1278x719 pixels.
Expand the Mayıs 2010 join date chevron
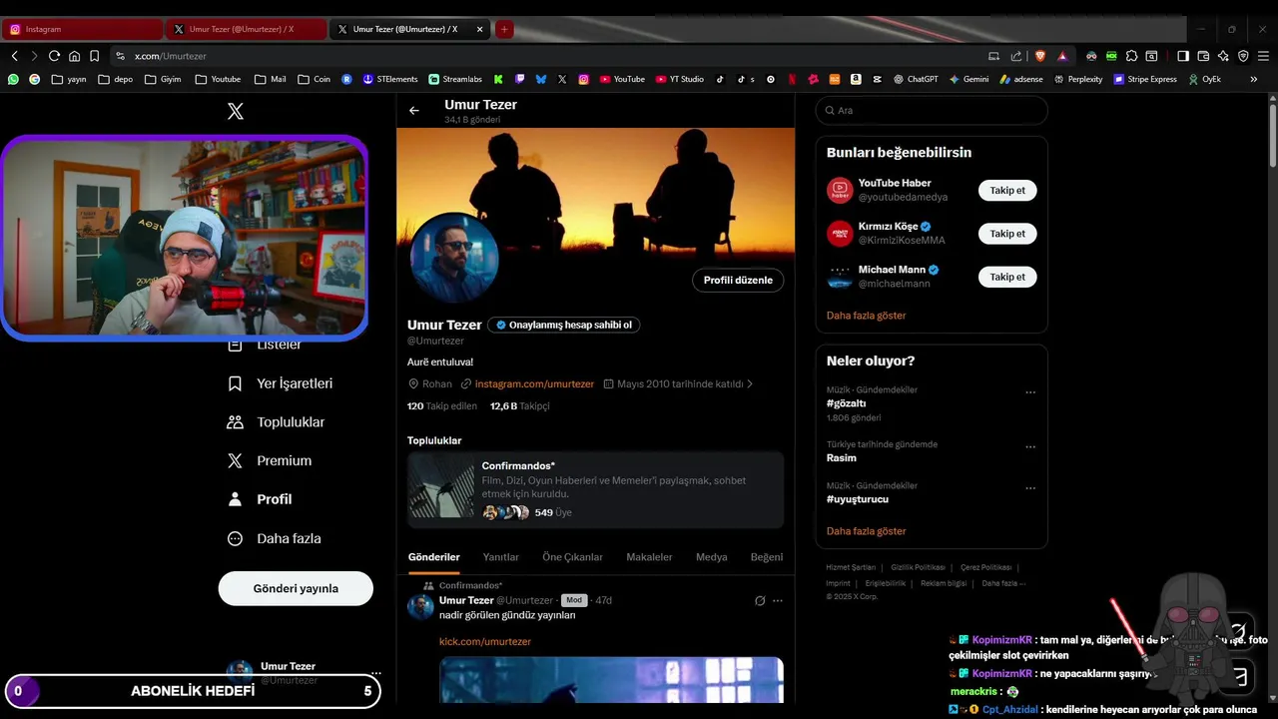click(750, 383)
